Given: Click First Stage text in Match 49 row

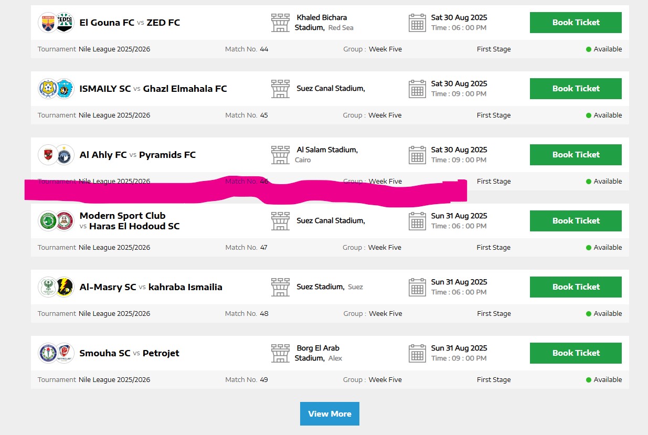Looking at the screenshot, I should [x=494, y=380].
